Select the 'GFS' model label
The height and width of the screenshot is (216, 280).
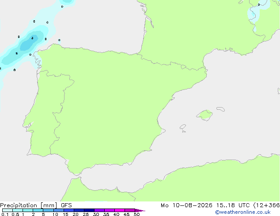(x=66, y=205)
